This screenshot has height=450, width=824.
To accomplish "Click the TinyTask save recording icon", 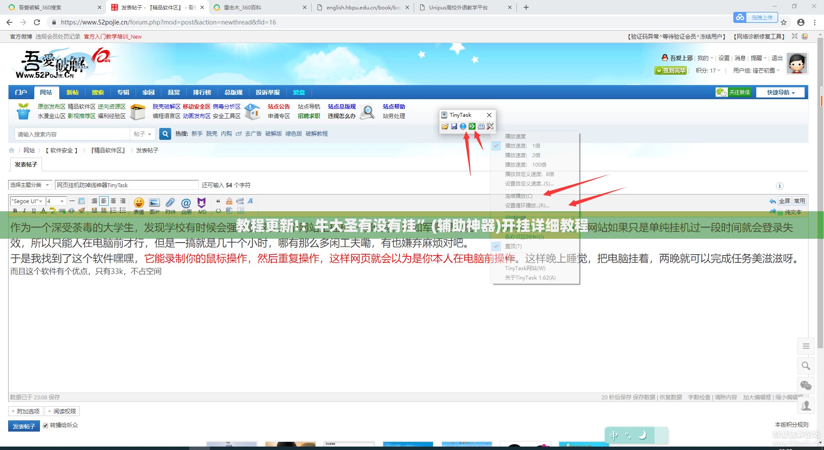I will [x=454, y=126].
